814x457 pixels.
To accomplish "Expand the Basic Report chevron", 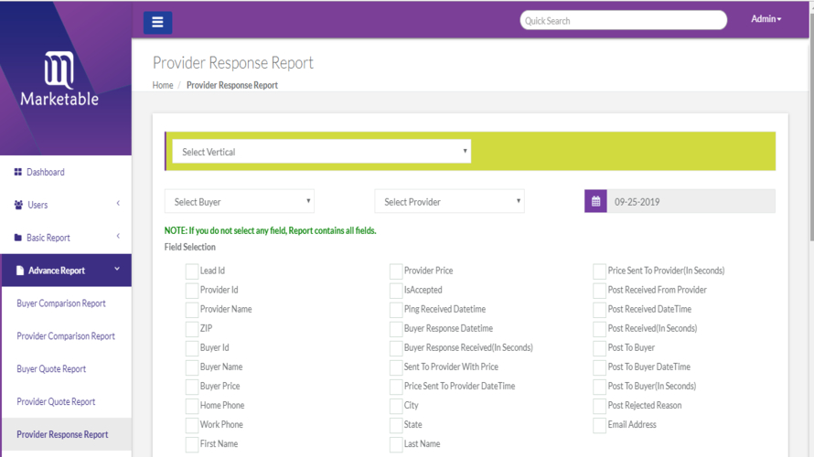I will click(118, 236).
